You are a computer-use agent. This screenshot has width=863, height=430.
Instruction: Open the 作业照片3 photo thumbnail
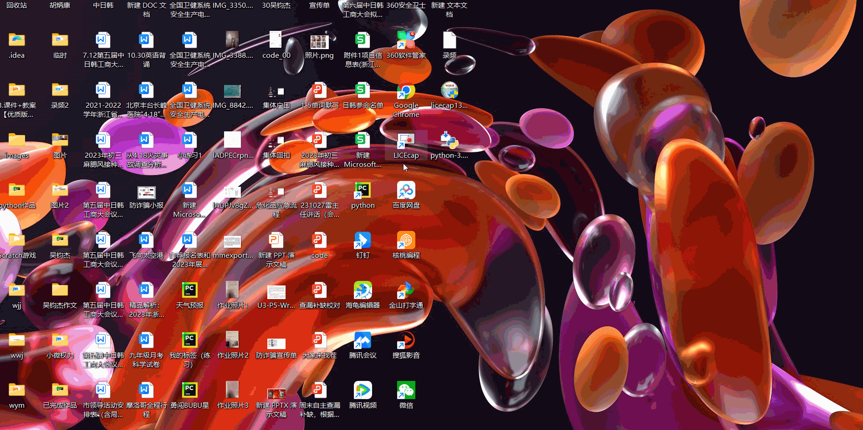pyautogui.click(x=232, y=390)
